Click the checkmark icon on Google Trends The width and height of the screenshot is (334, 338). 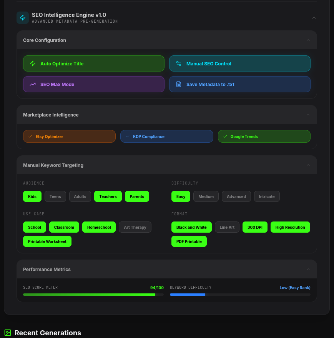[x=225, y=137]
